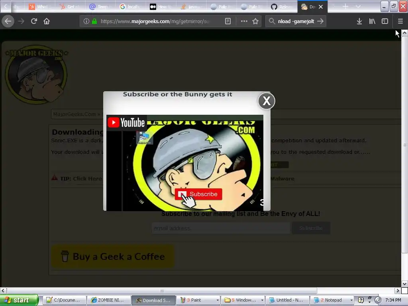The width and height of the screenshot is (408, 306).
Task: Click the language bar restore icon in the taskbar
Action: [x=369, y=298]
